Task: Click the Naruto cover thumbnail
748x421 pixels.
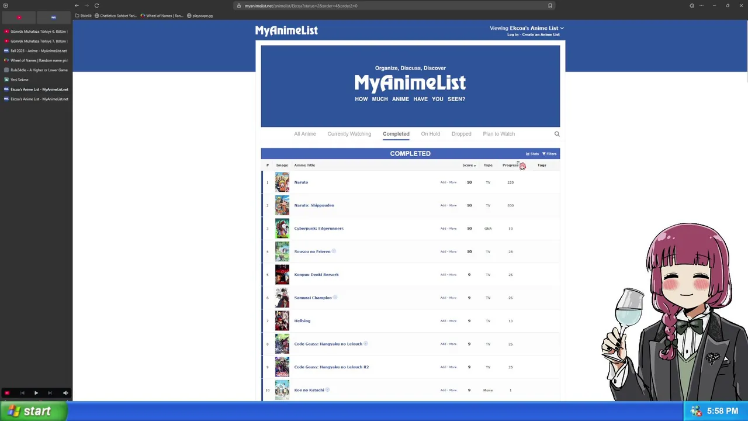Action: click(x=282, y=182)
